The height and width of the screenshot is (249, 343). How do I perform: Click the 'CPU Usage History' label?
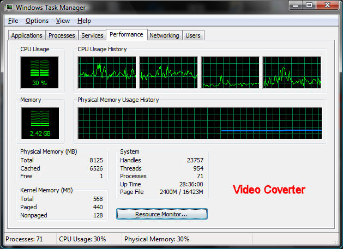102,49
